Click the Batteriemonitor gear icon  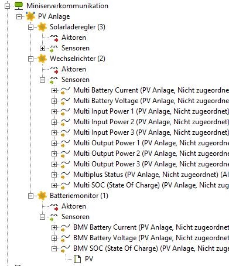[42, 196]
